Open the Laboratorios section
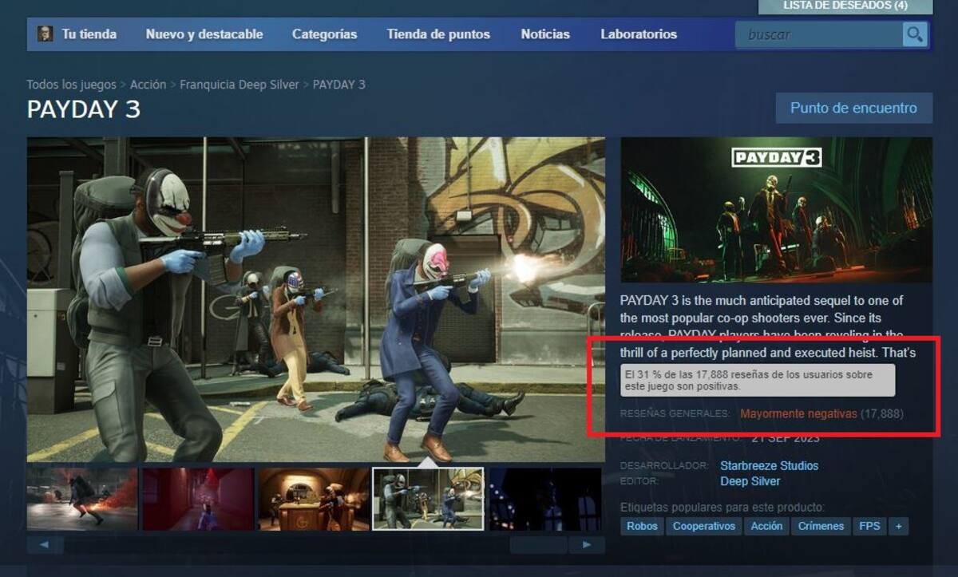This screenshot has height=577, width=958. [639, 34]
